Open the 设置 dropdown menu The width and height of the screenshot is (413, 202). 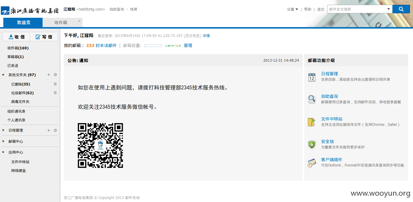(x=292, y=9)
